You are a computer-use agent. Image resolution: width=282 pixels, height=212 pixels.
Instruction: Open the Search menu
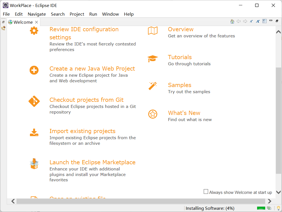[58, 14]
